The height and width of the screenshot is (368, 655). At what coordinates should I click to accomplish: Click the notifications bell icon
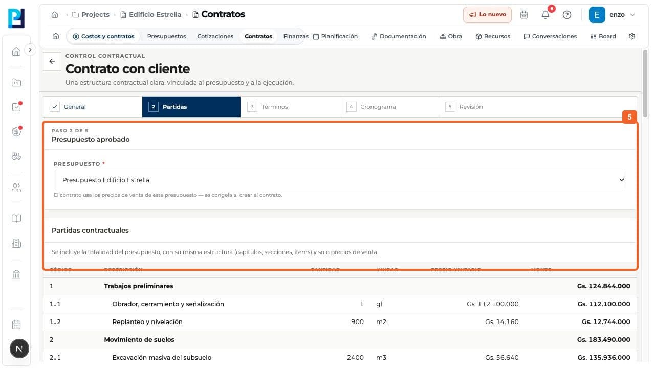point(545,15)
